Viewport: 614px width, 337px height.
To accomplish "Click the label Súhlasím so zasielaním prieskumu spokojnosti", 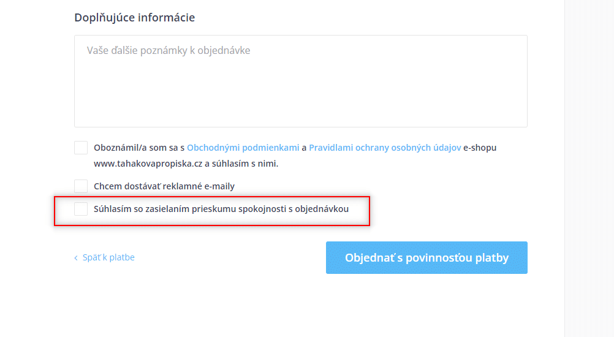I will pyautogui.click(x=221, y=209).
